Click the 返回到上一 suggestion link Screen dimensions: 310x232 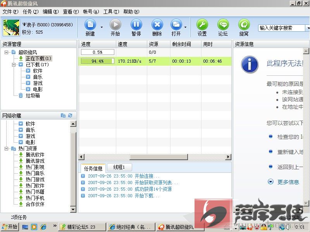tap(290, 167)
